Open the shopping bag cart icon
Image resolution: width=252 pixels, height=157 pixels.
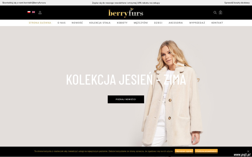point(220,12)
